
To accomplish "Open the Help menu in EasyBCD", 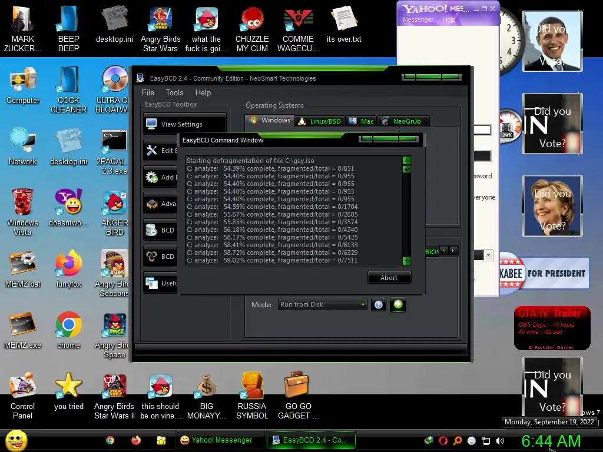I will point(203,92).
